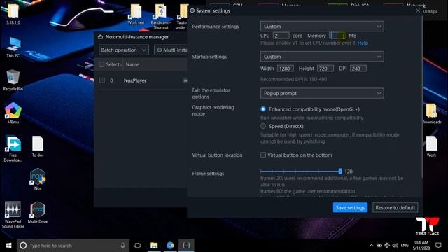Click the Multi-instance settings button
Viewport: 448px width, 252px height.
[x=171, y=50]
